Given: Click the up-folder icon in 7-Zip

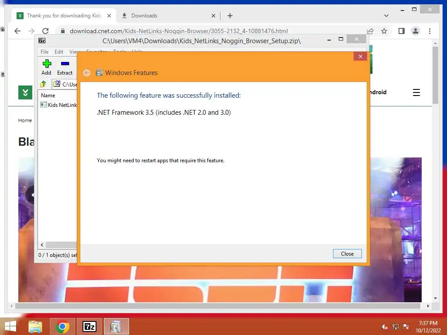Looking at the screenshot, I should [43, 84].
